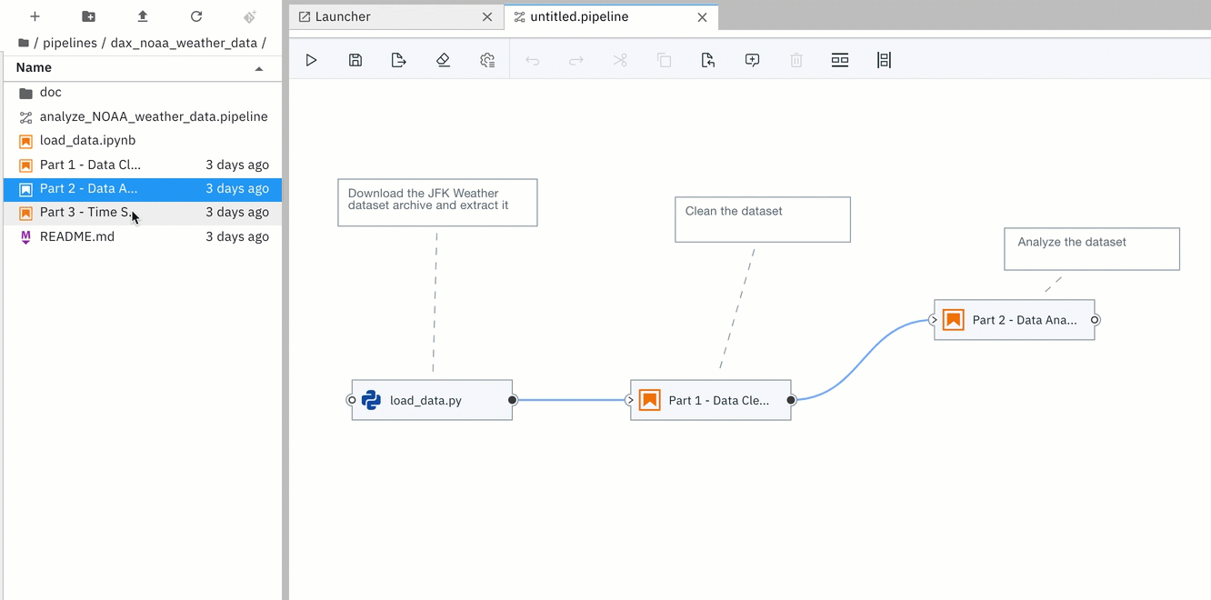Create a new launcher with plus icon
The height and width of the screenshot is (600, 1211).
point(35,16)
